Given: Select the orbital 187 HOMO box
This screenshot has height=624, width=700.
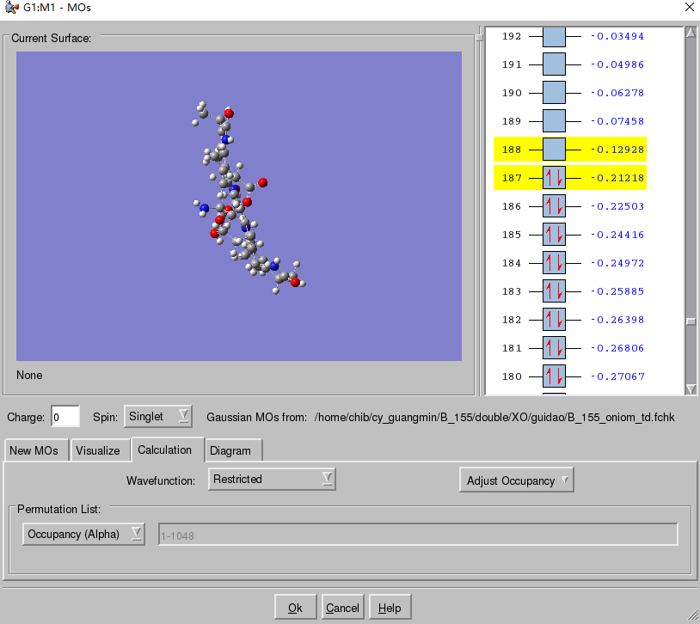Looking at the screenshot, I should (554, 178).
